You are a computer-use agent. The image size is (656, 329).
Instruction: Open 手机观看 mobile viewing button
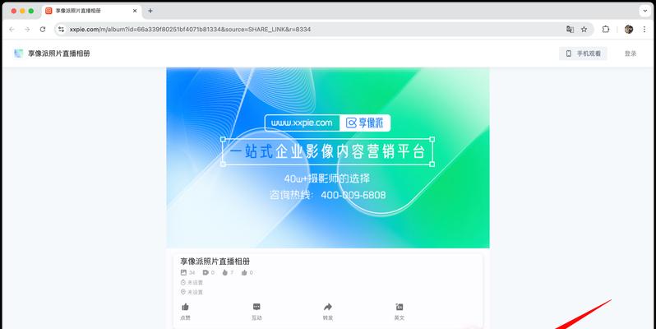click(583, 53)
